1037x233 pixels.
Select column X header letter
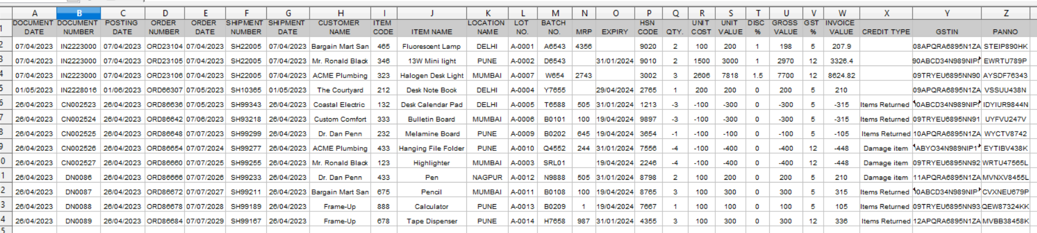(x=886, y=13)
